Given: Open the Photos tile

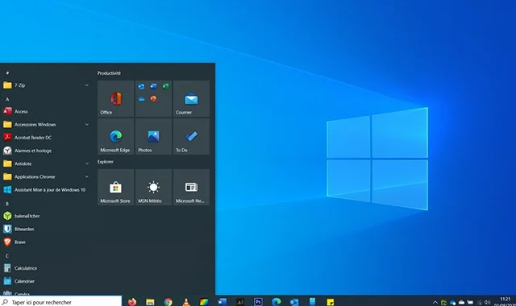Looking at the screenshot, I should tap(153, 136).
